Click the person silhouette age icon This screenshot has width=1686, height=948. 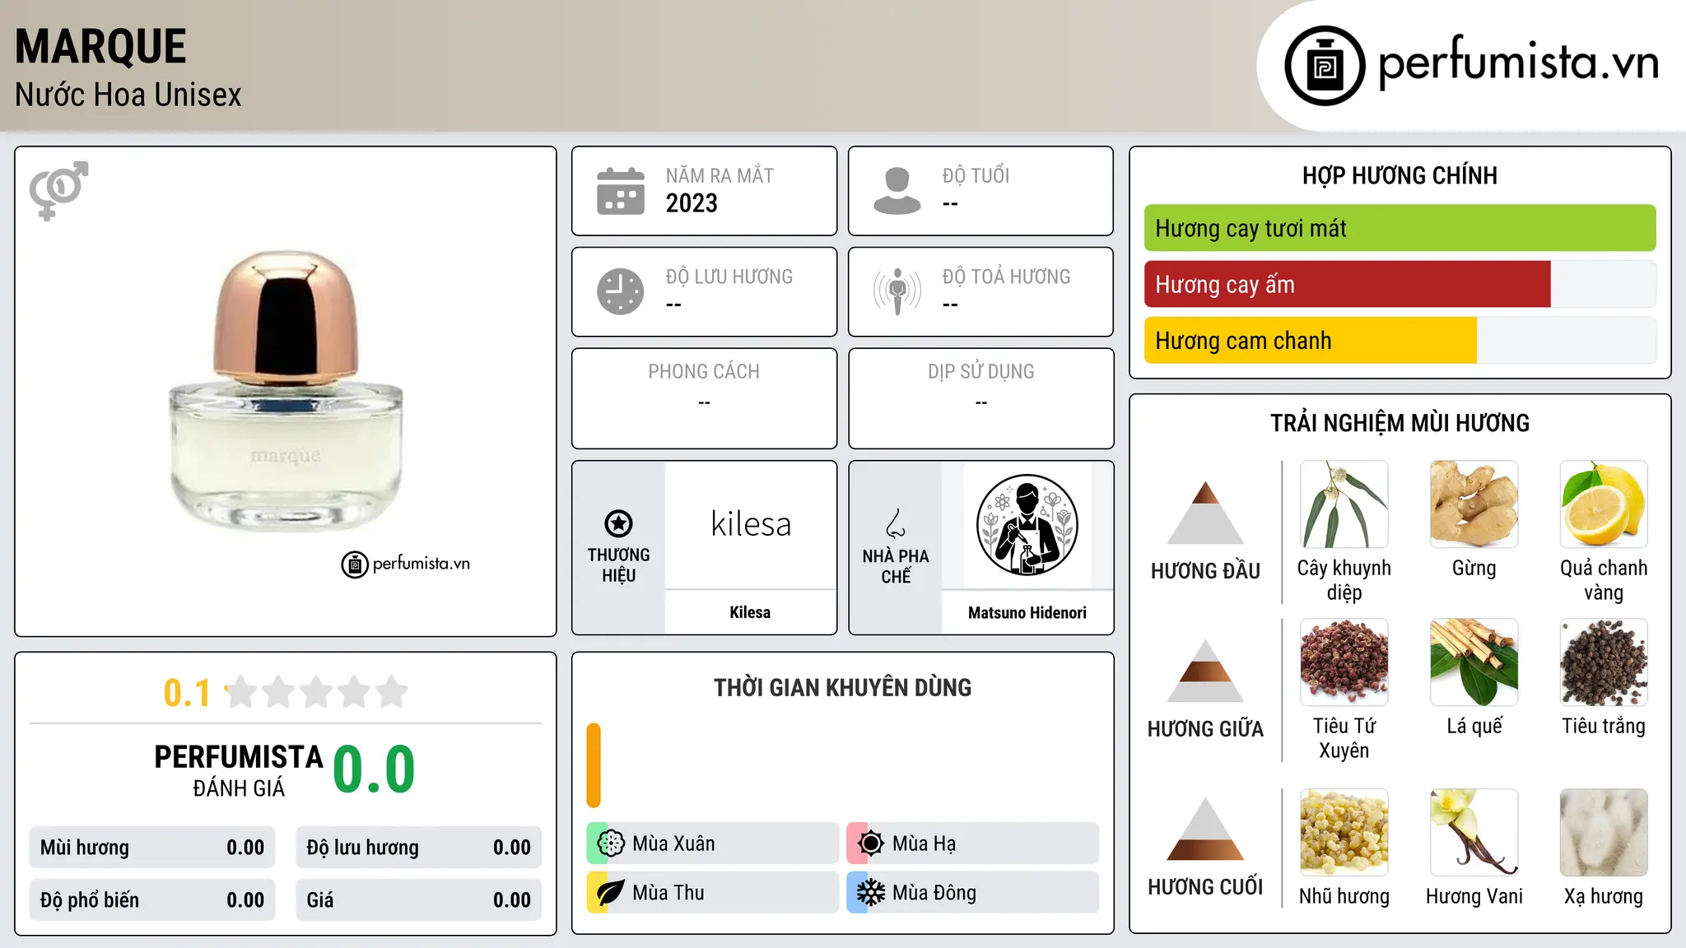(897, 191)
